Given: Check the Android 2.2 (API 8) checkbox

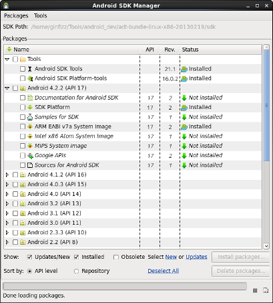Looking at the screenshot, I should [15, 242].
